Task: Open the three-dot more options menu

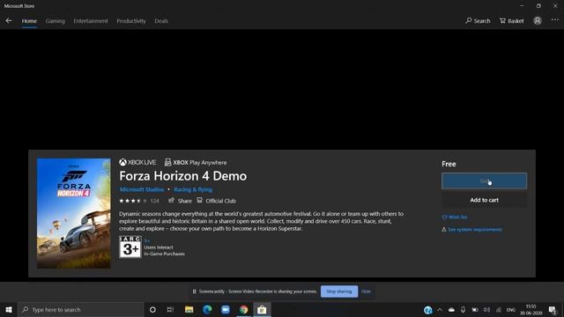Action: [x=555, y=20]
